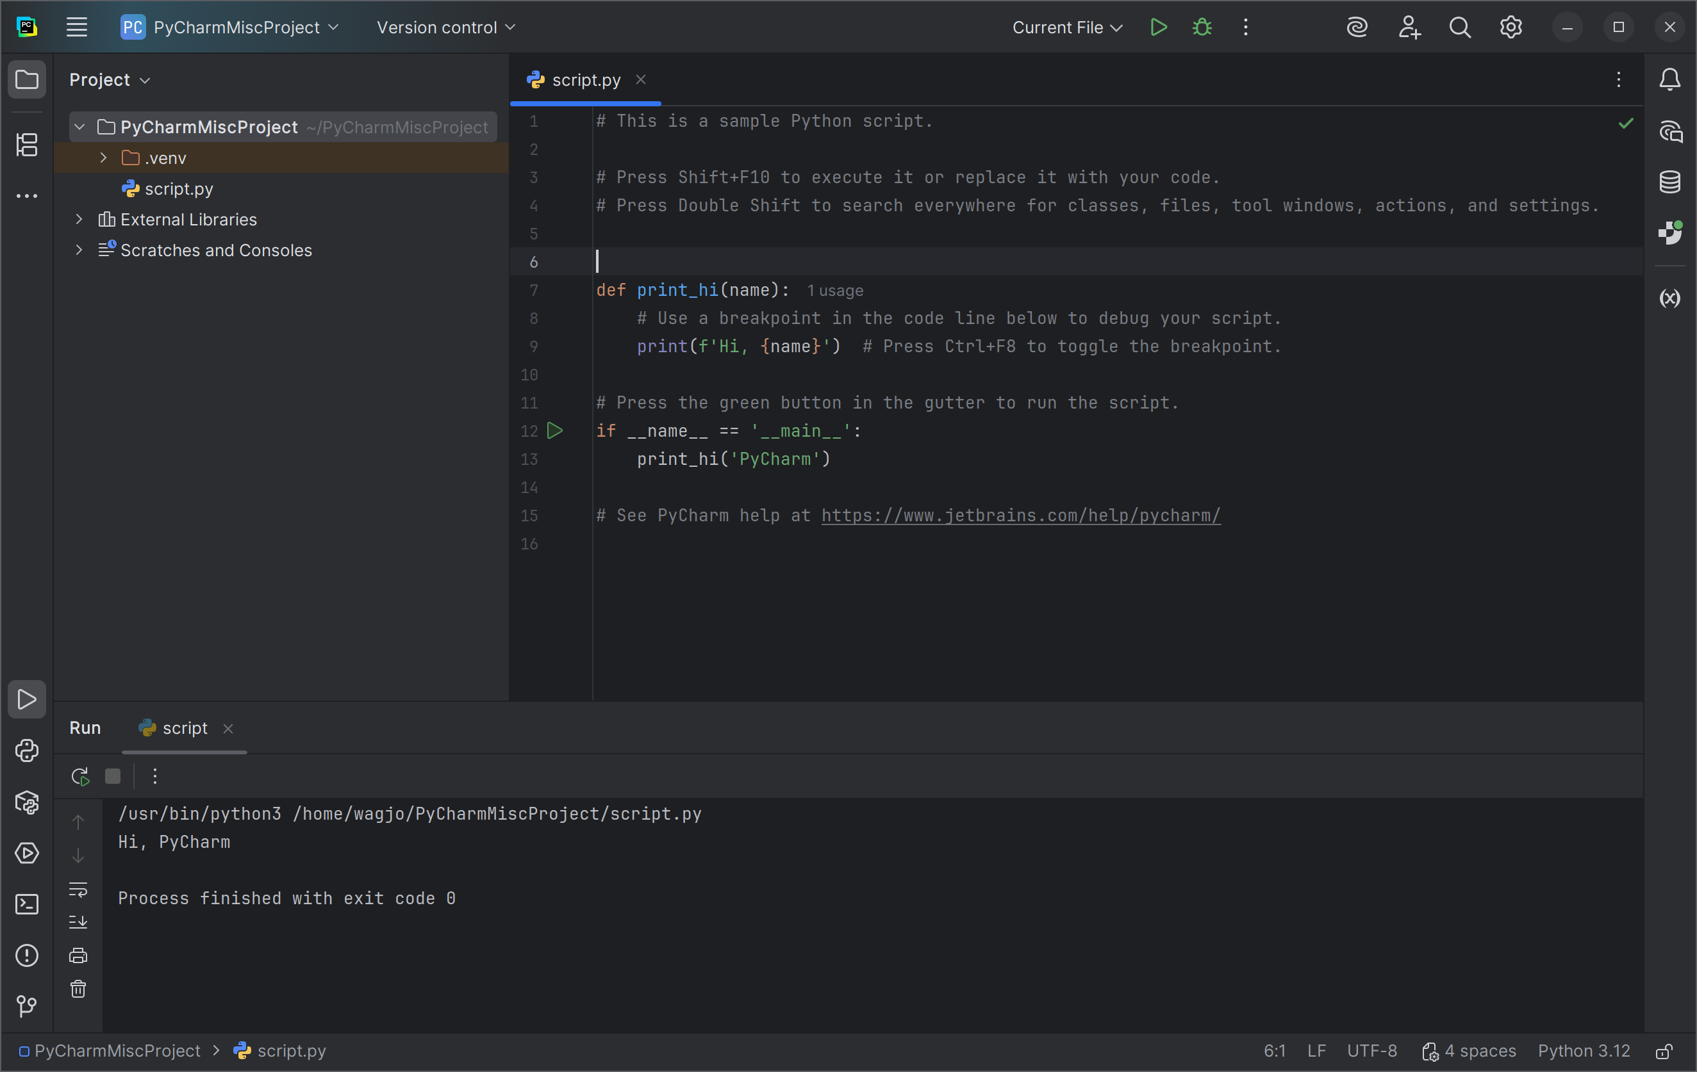Open the Current File run configuration dropdown
Image resolution: width=1697 pixels, height=1072 pixels.
coord(1067,28)
